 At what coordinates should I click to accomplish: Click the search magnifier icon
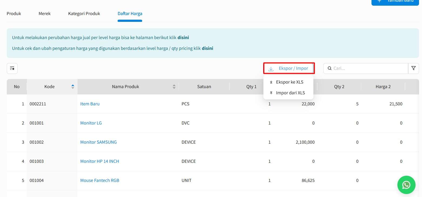point(330,68)
